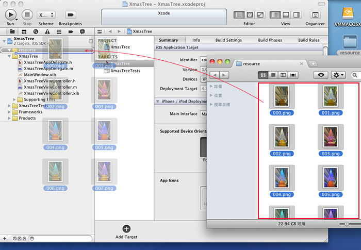This screenshot has width=361, height=250.
Task: Select the Assistant editor icon
Action: tap(250, 15)
